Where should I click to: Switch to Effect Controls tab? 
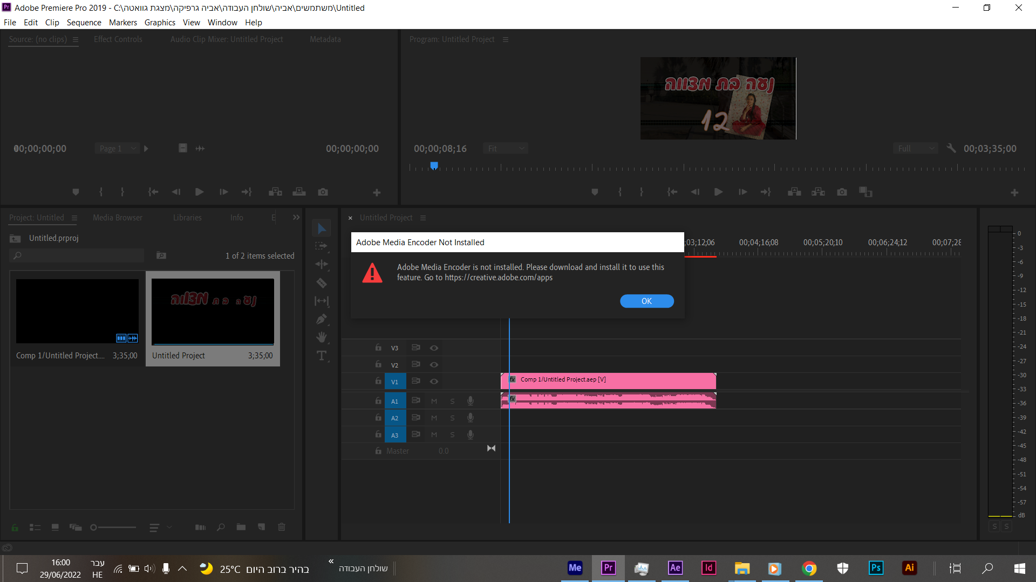(118, 39)
